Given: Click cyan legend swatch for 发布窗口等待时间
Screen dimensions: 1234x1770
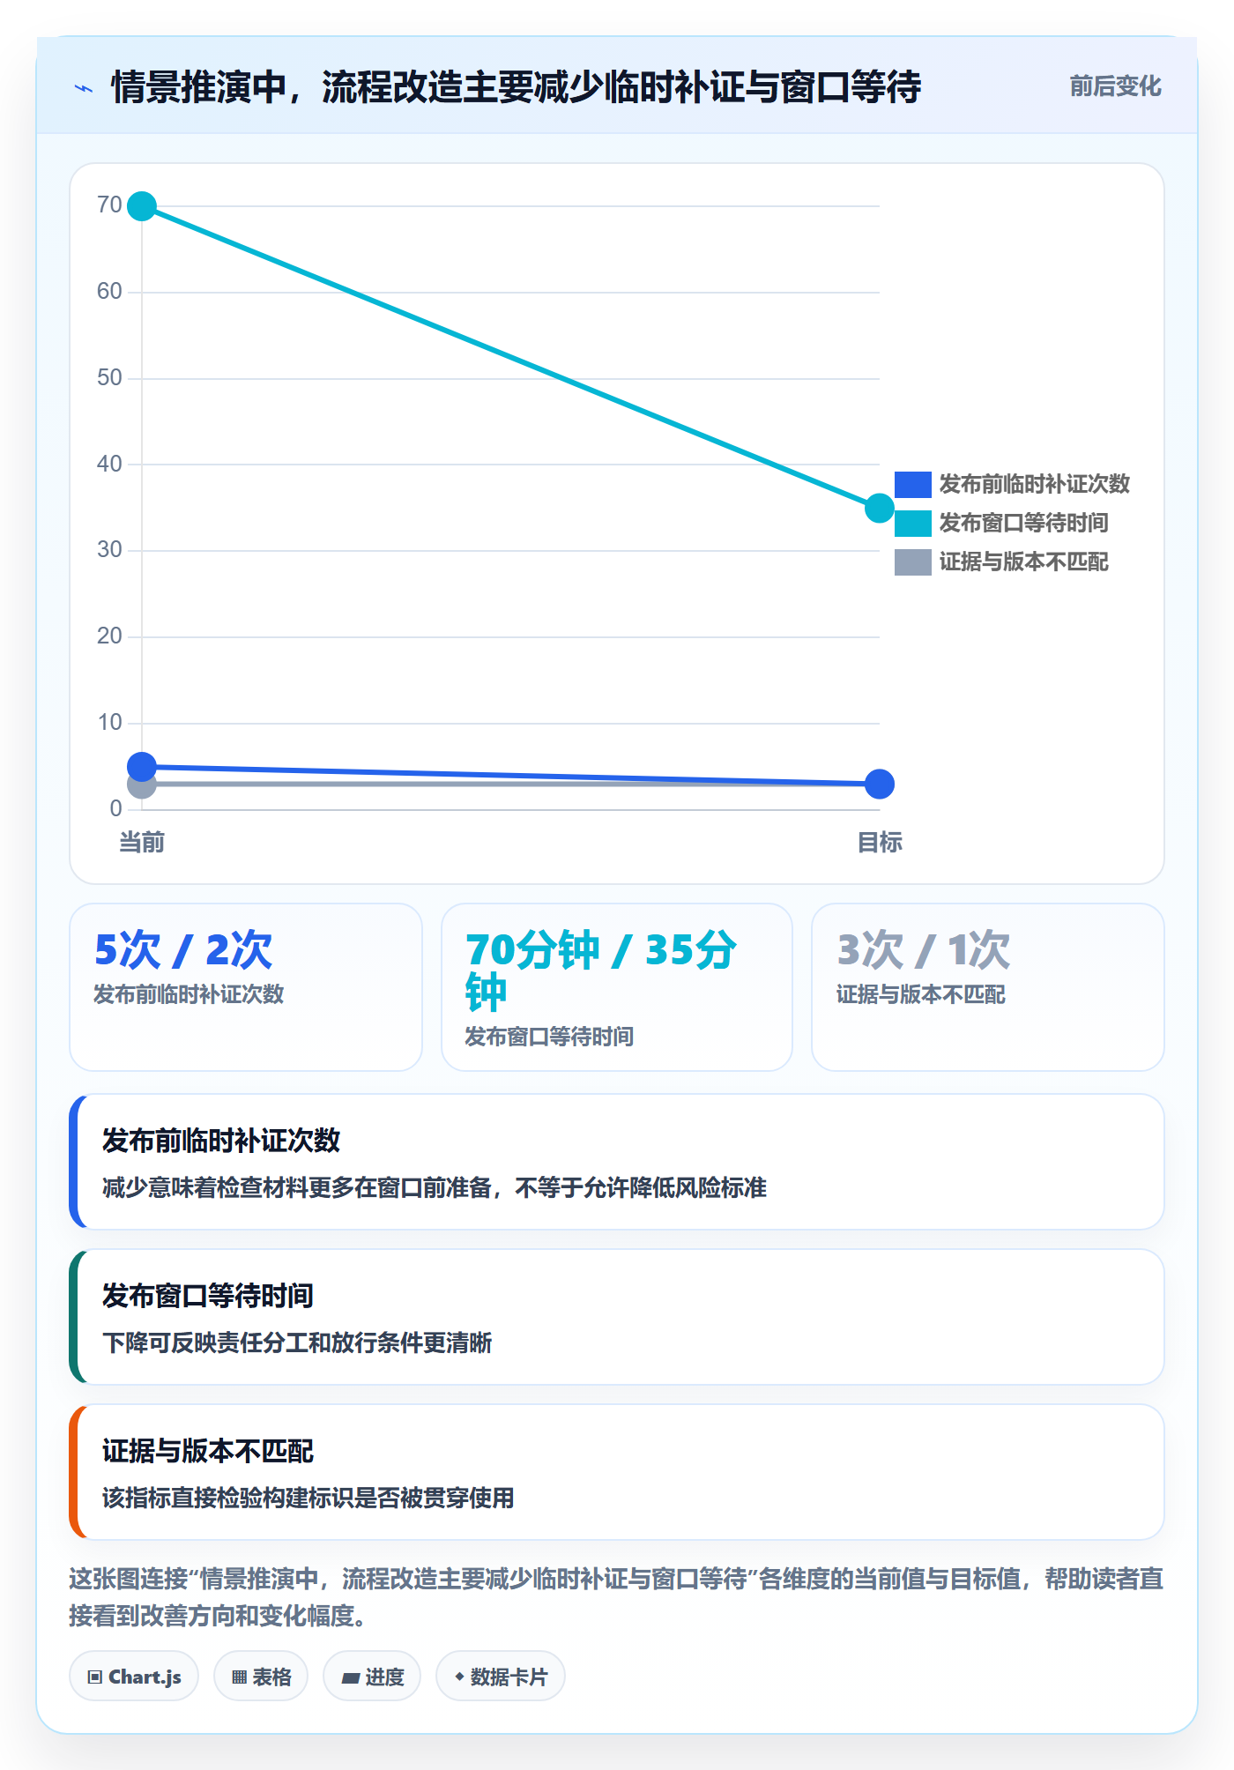Looking at the screenshot, I should pyautogui.click(x=913, y=523).
